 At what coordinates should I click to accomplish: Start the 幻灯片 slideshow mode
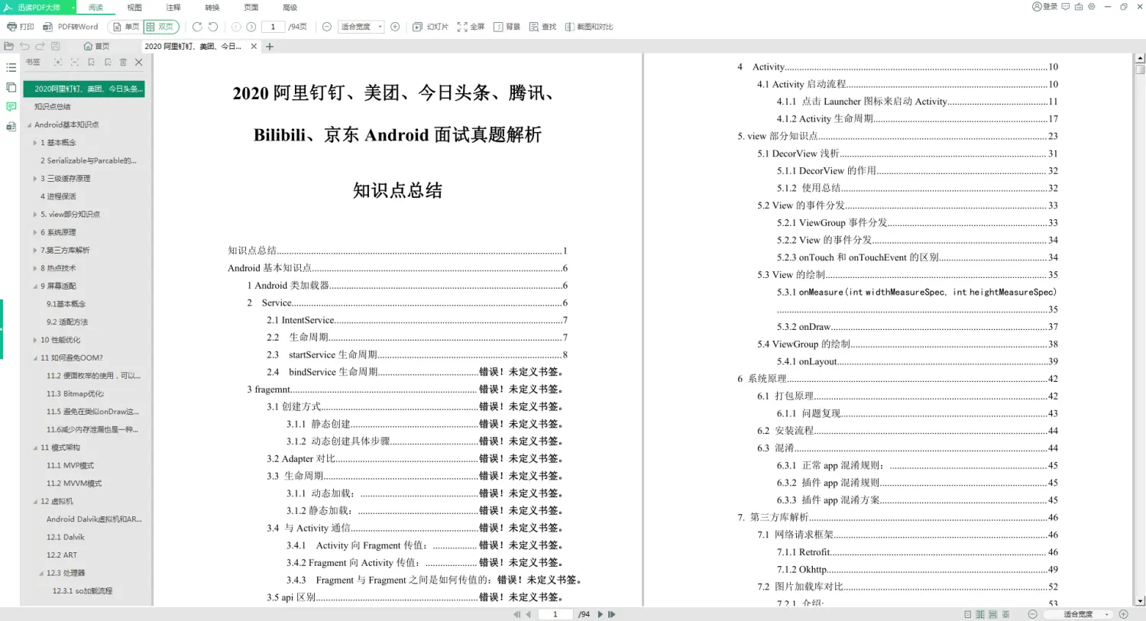[x=430, y=27]
